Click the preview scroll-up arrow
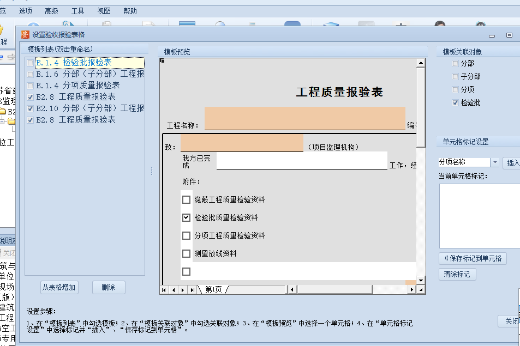The image size is (520, 346). pos(421,63)
